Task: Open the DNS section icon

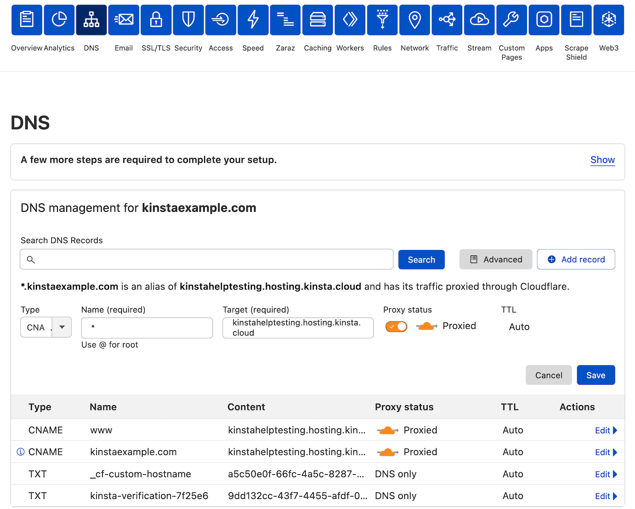Action: tap(91, 20)
